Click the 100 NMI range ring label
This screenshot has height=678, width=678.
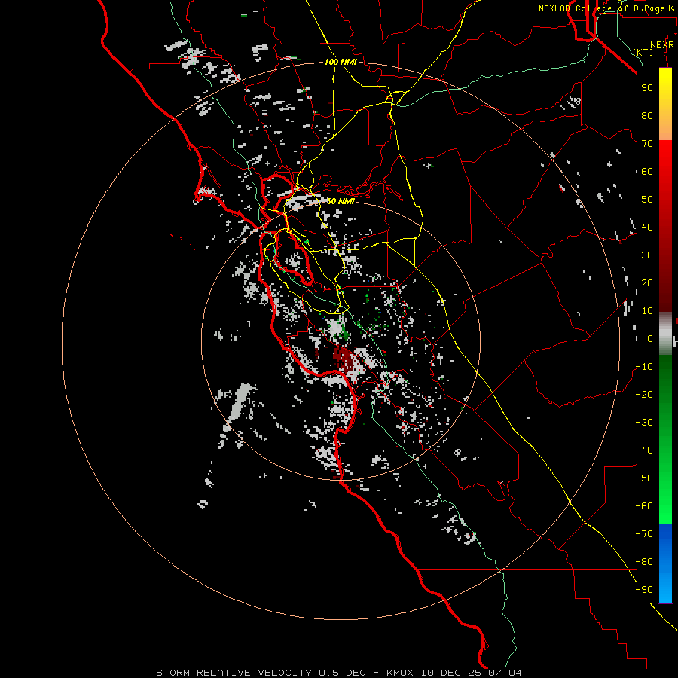click(341, 62)
